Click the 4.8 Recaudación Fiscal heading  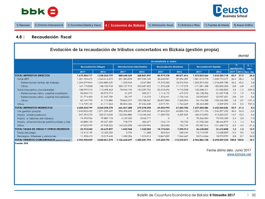pos(43,37)
